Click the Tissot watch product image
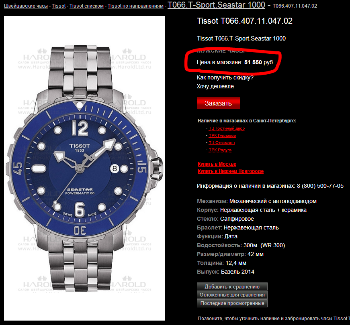Viewport: 350px width, 325px height. click(x=84, y=168)
